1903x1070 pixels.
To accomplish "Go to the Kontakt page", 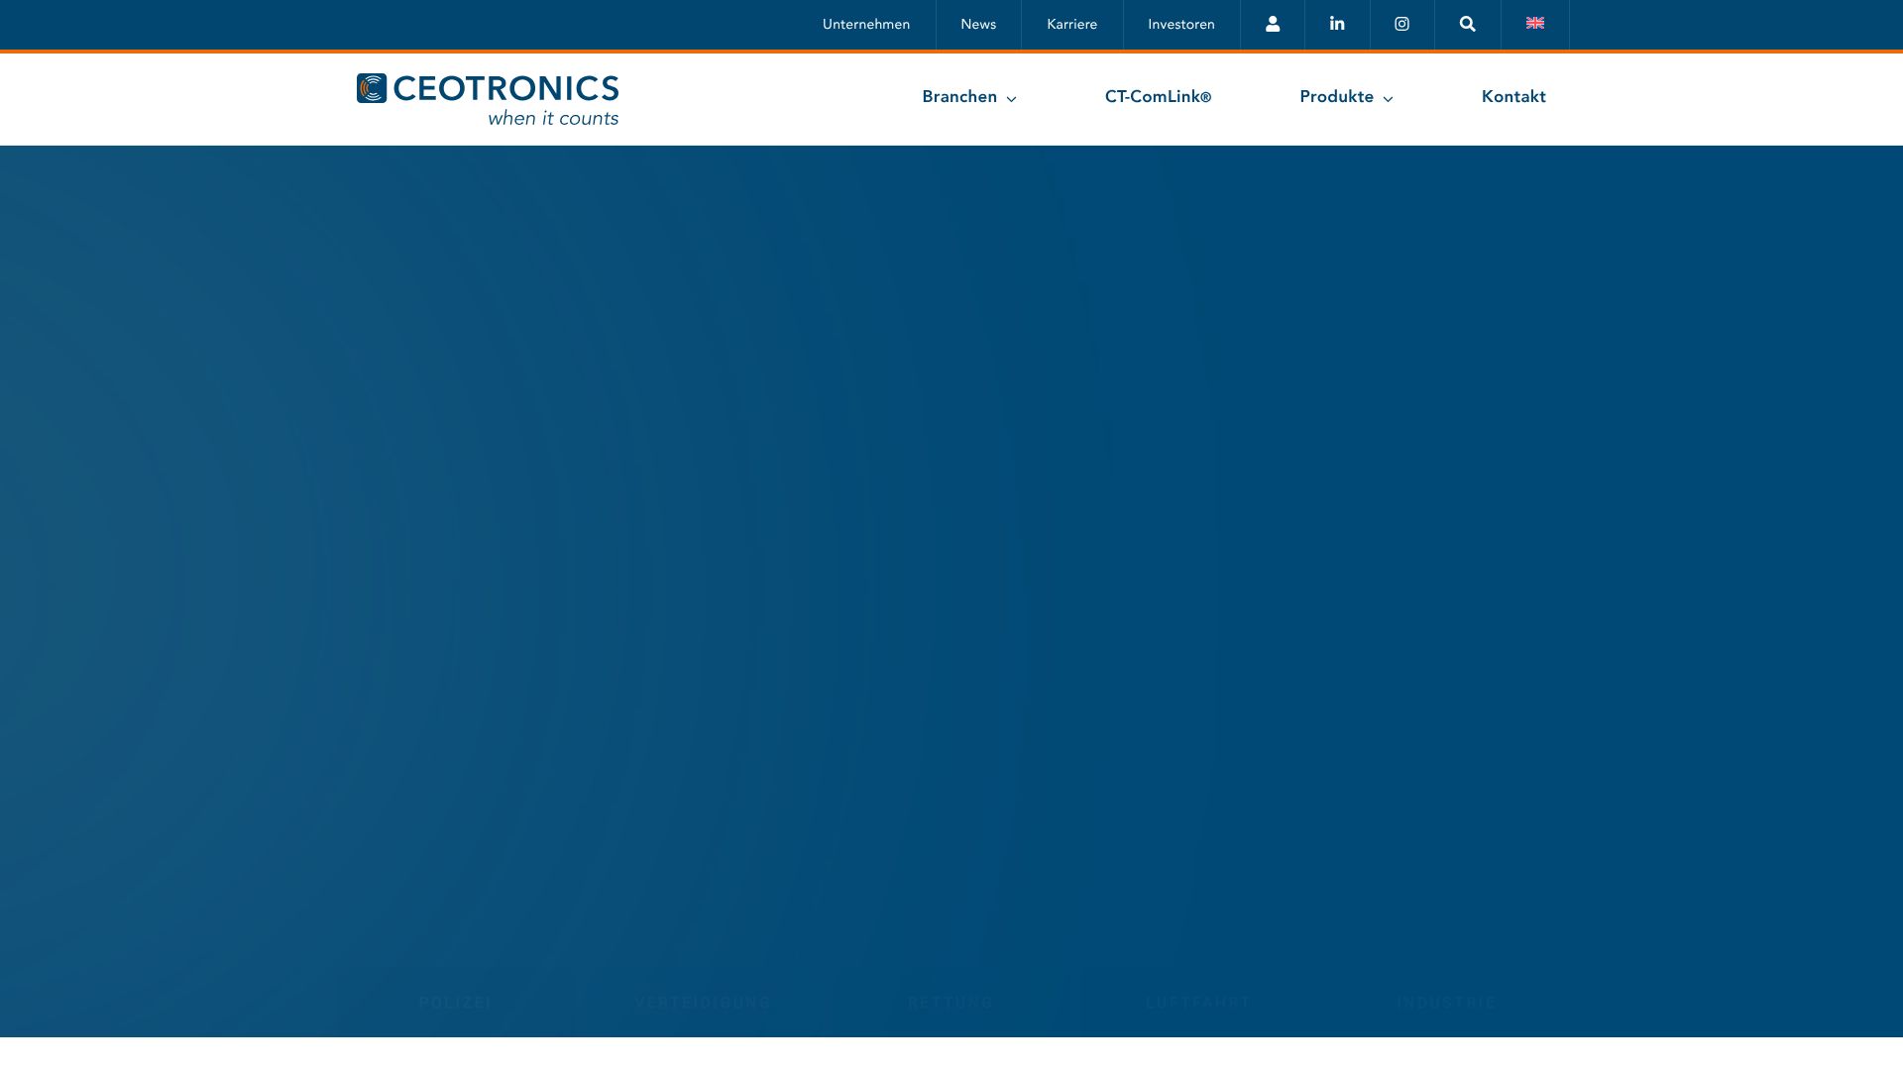I will [1512, 97].
